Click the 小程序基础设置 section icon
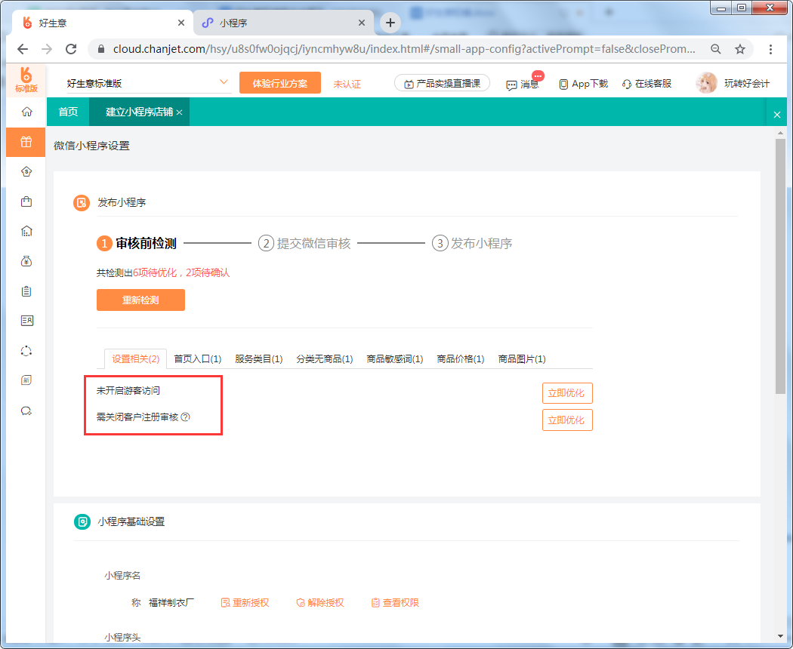The image size is (793, 649). tap(82, 521)
